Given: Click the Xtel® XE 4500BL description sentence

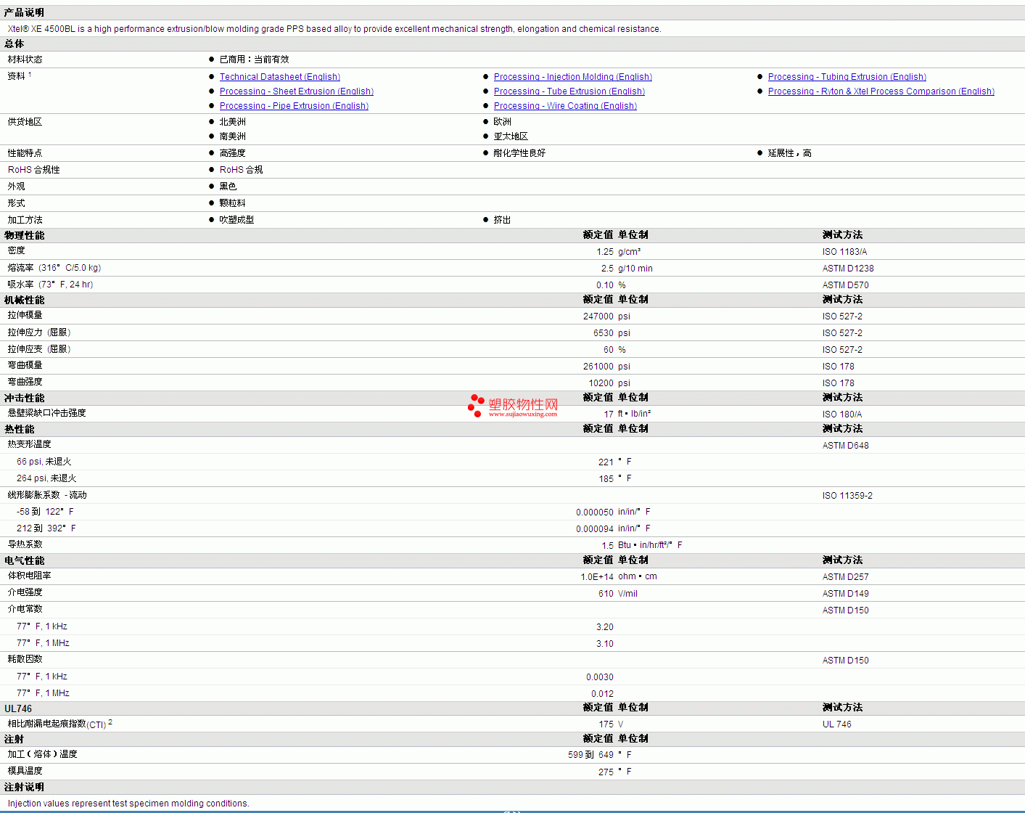Looking at the screenshot, I should tap(334, 29).
